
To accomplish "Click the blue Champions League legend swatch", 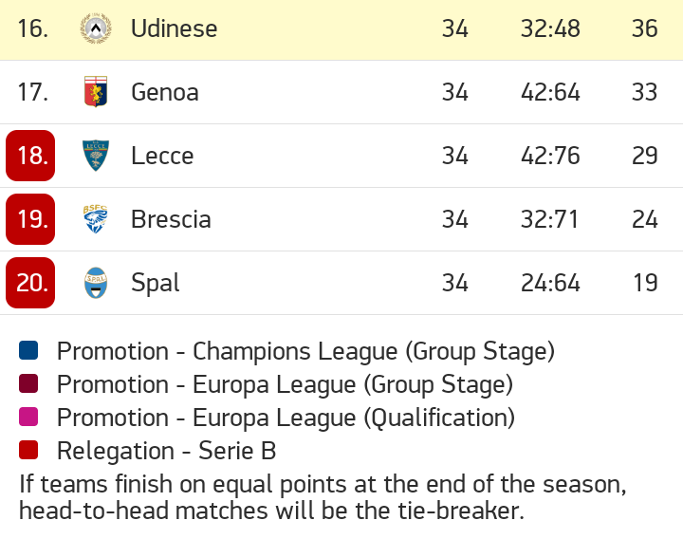I will [28, 351].
